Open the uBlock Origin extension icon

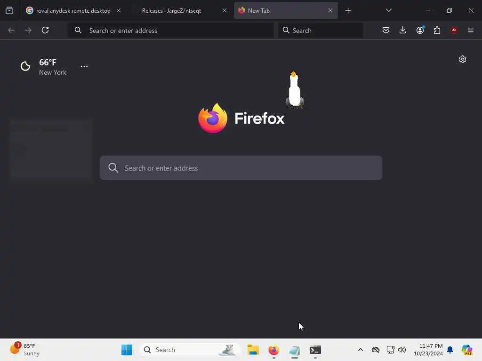[454, 30]
